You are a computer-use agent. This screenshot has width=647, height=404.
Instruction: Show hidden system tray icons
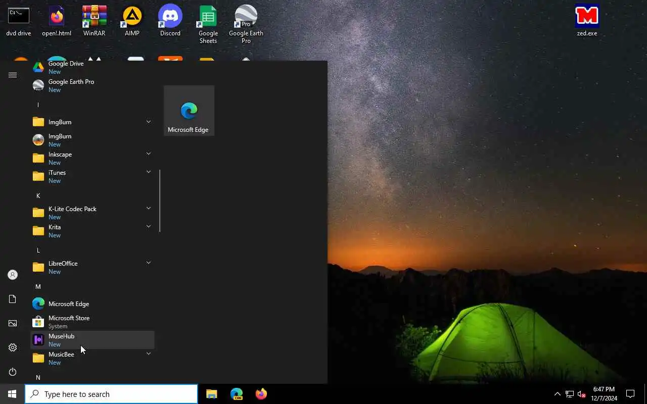pyautogui.click(x=557, y=394)
